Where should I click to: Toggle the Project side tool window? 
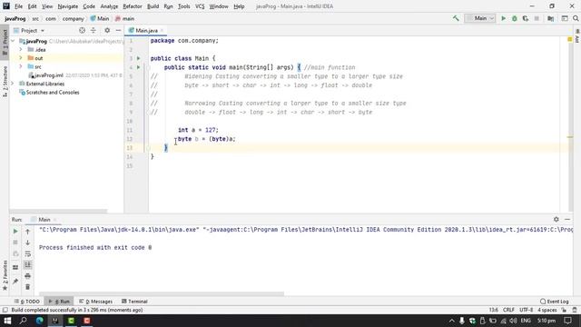pyautogui.click(x=5, y=42)
